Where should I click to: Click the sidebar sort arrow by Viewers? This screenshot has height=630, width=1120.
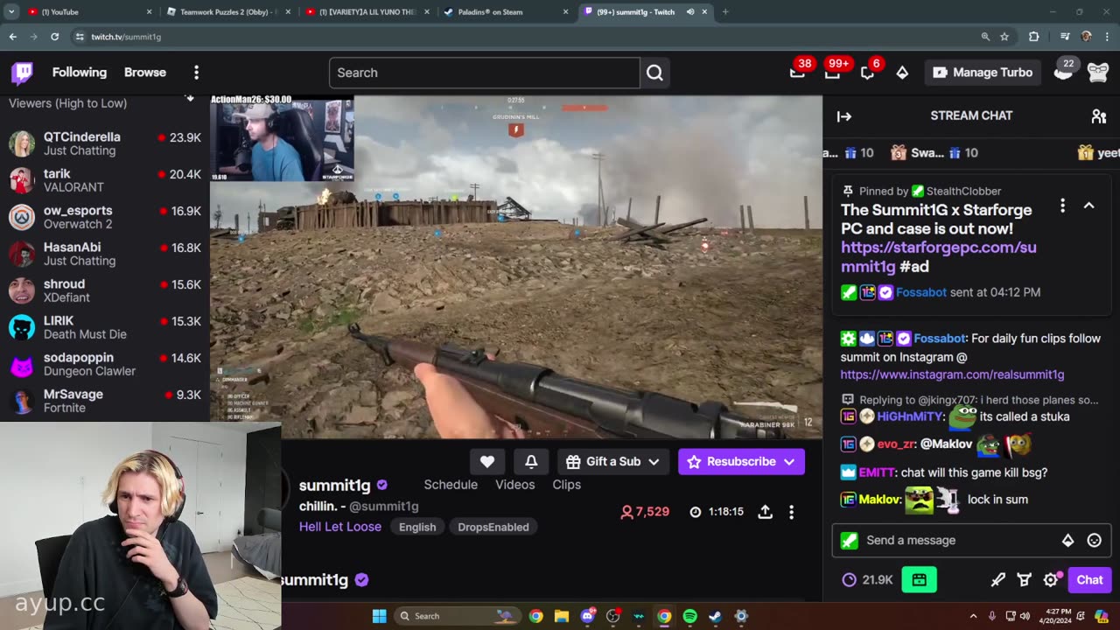tap(190, 98)
